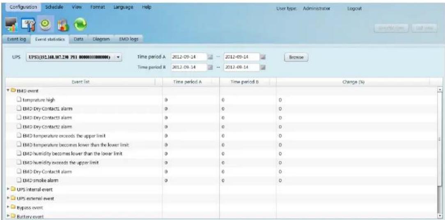Open the UPS device selection dropdown

click(x=74, y=57)
